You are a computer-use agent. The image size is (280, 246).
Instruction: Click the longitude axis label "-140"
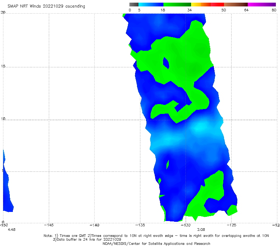click(94, 225)
